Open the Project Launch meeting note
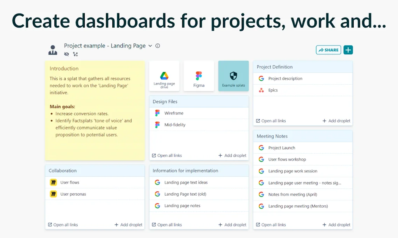 (x=281, y=148)
